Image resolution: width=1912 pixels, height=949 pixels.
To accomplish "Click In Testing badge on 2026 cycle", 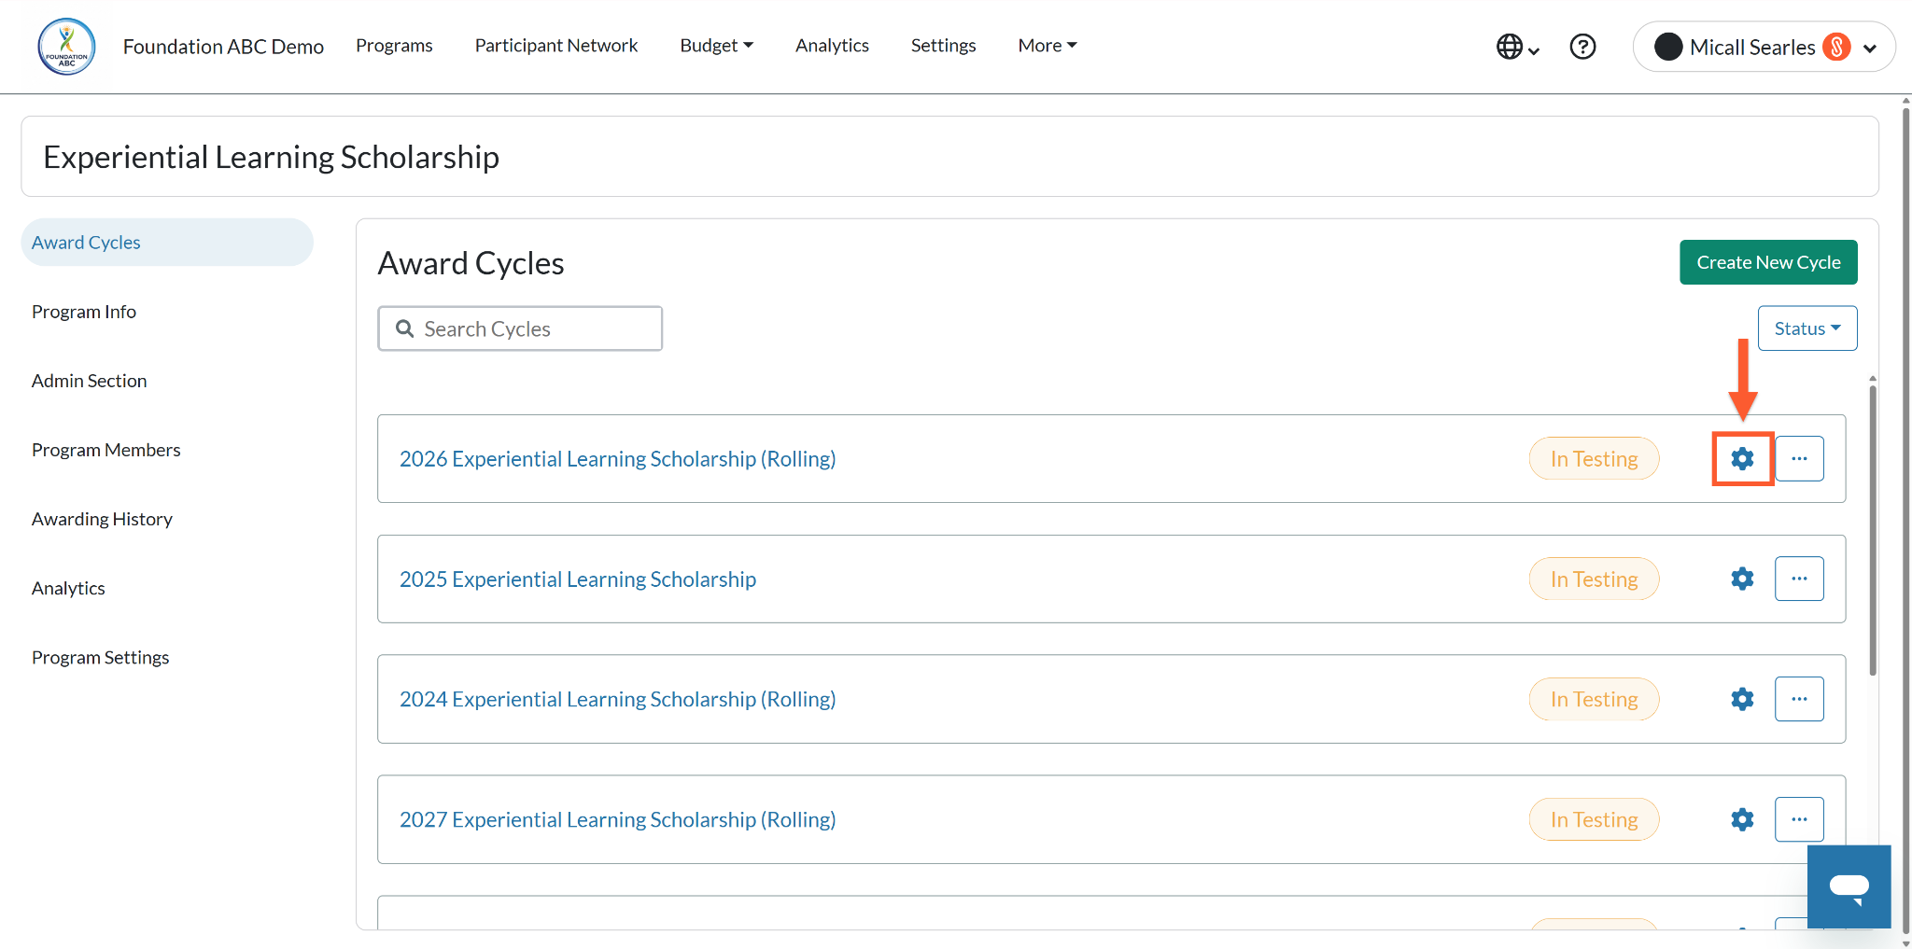I will click(1594, 458).
